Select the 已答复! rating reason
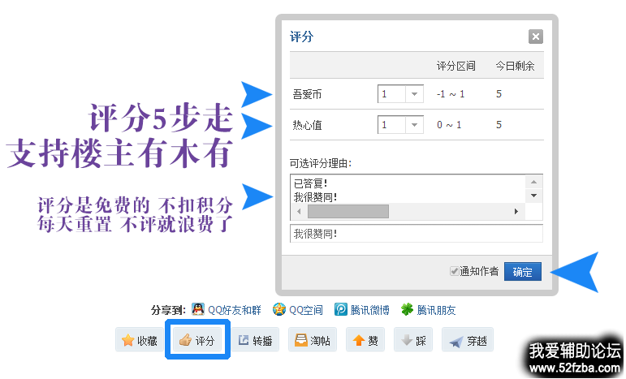 click(311, 183)
